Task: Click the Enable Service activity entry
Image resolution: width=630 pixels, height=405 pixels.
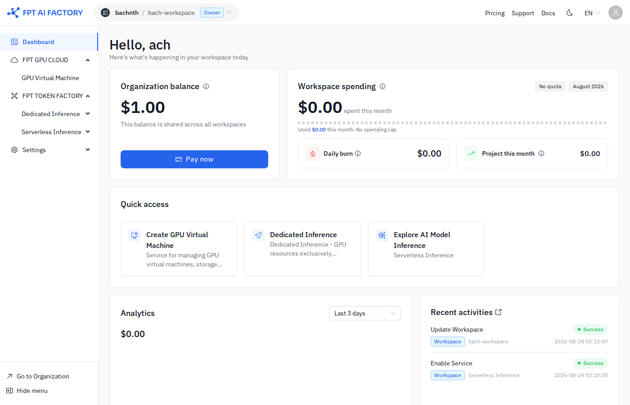Action: [519, 369]
